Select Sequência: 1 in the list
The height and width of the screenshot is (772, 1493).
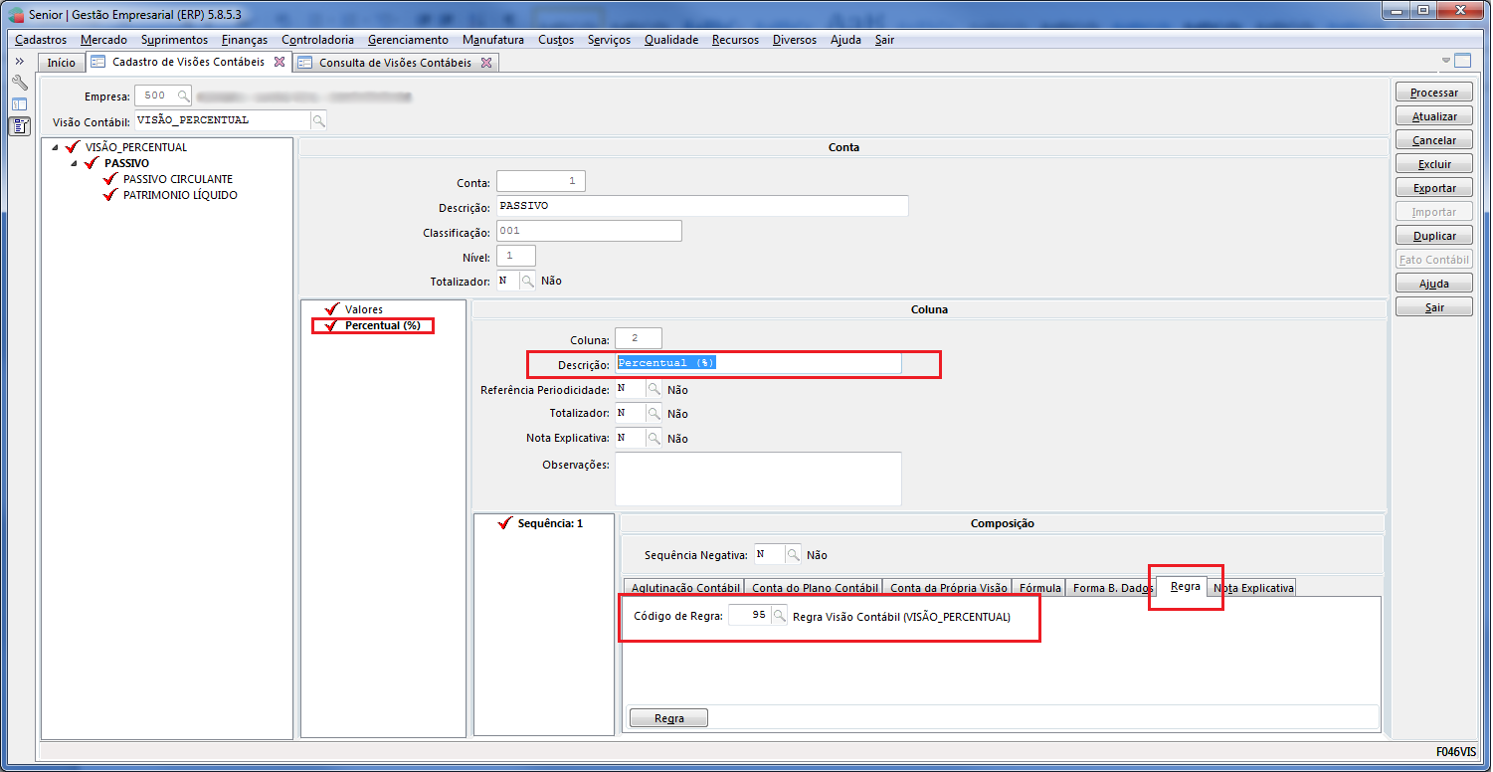[550, 522]
